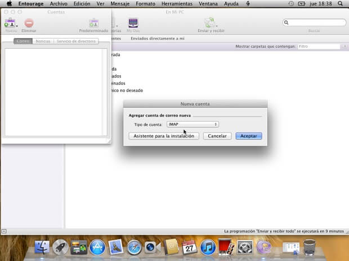Open the Ventana menu
The height and width of the screenshot is (261, 349).
pos(208,4)
